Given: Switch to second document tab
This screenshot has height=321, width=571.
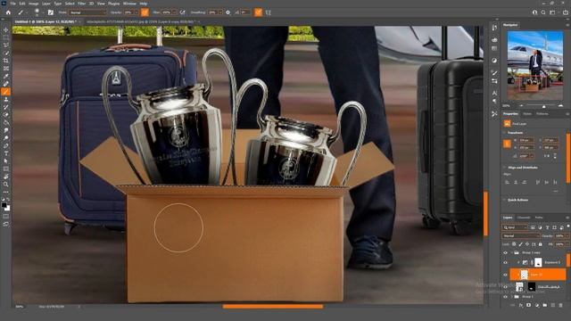Looking at the screenshot, I should [142, 21].
